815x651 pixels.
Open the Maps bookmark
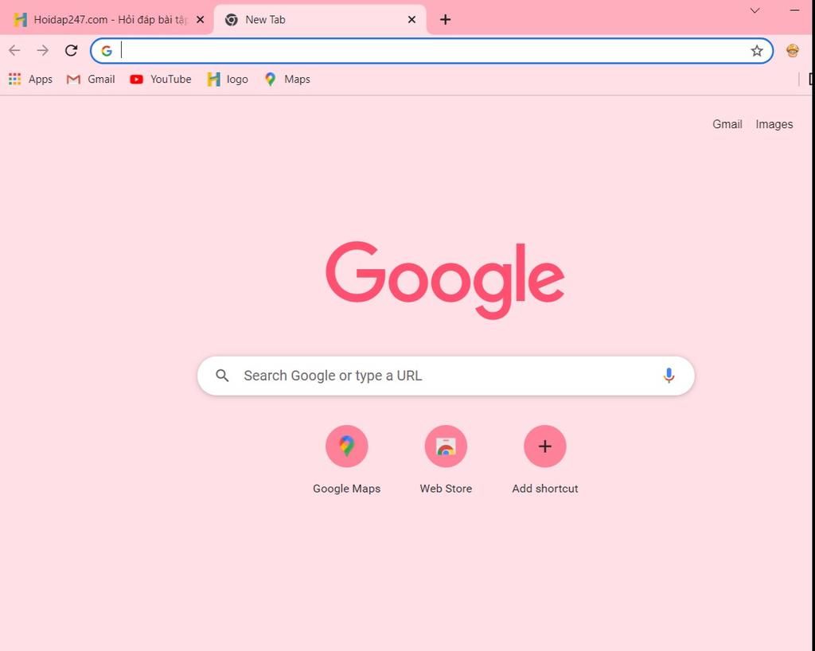pos(287,79)
